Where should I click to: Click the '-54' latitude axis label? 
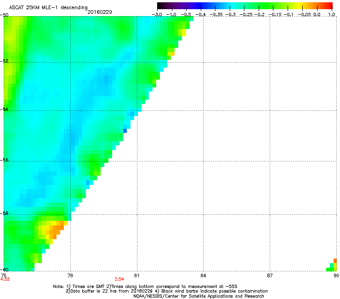point(4,109)
